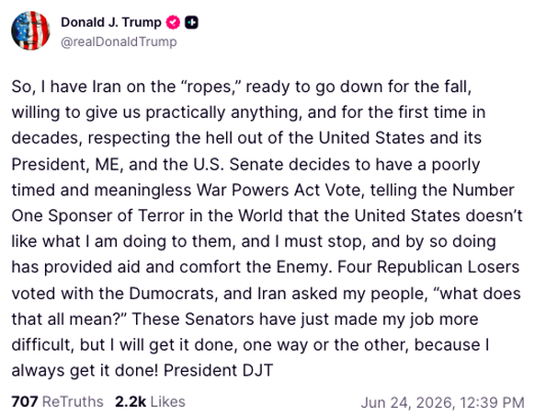This screenshot has height=418, width=535.
Task: Click the "U.S. Senate" text in post
Action: [238, 165]
